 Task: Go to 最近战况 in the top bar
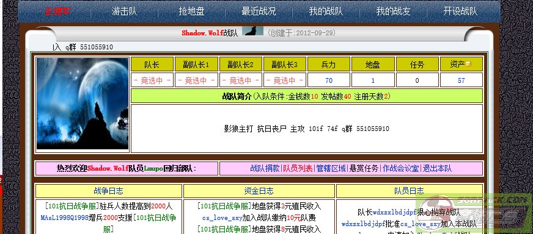[259, 12]
